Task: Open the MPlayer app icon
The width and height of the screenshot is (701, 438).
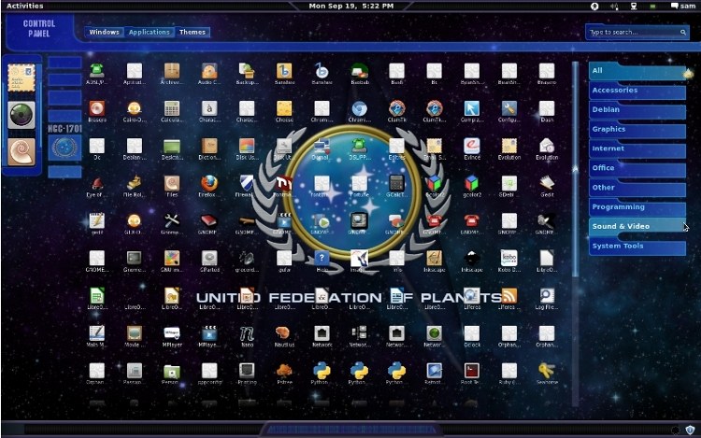Action: pyautogui.click(x=172, y=333)
